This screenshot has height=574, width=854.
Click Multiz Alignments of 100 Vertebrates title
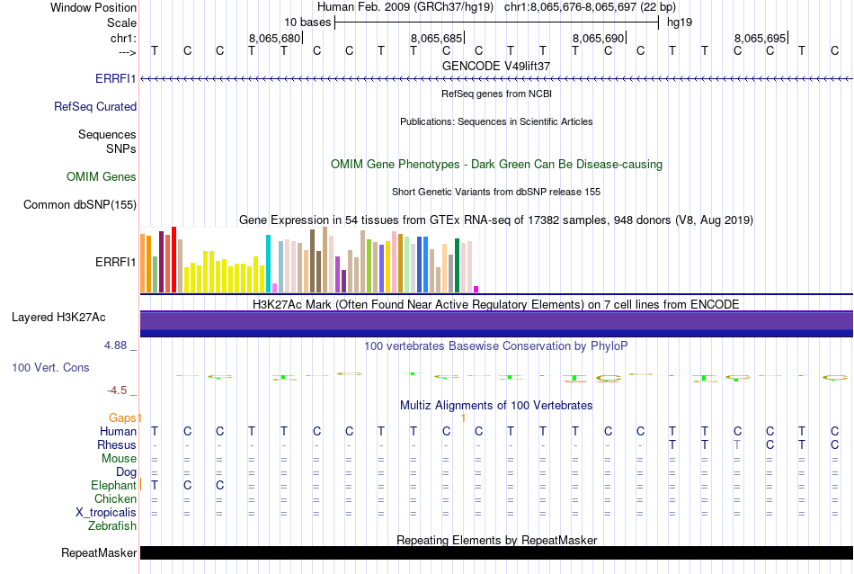point(496,405)
